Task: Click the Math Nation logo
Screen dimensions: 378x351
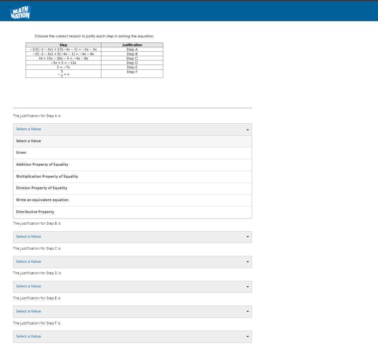Action: 20,13
